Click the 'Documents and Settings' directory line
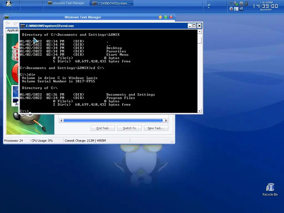Image resolution: width=284 pixels, height=213 pixels. [87, 95]
